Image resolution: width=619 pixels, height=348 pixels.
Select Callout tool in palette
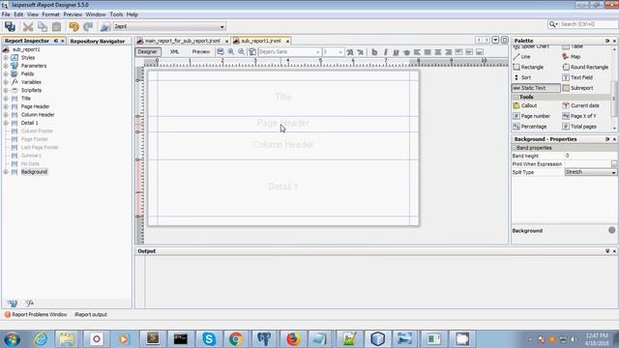(x=529, y=105)
